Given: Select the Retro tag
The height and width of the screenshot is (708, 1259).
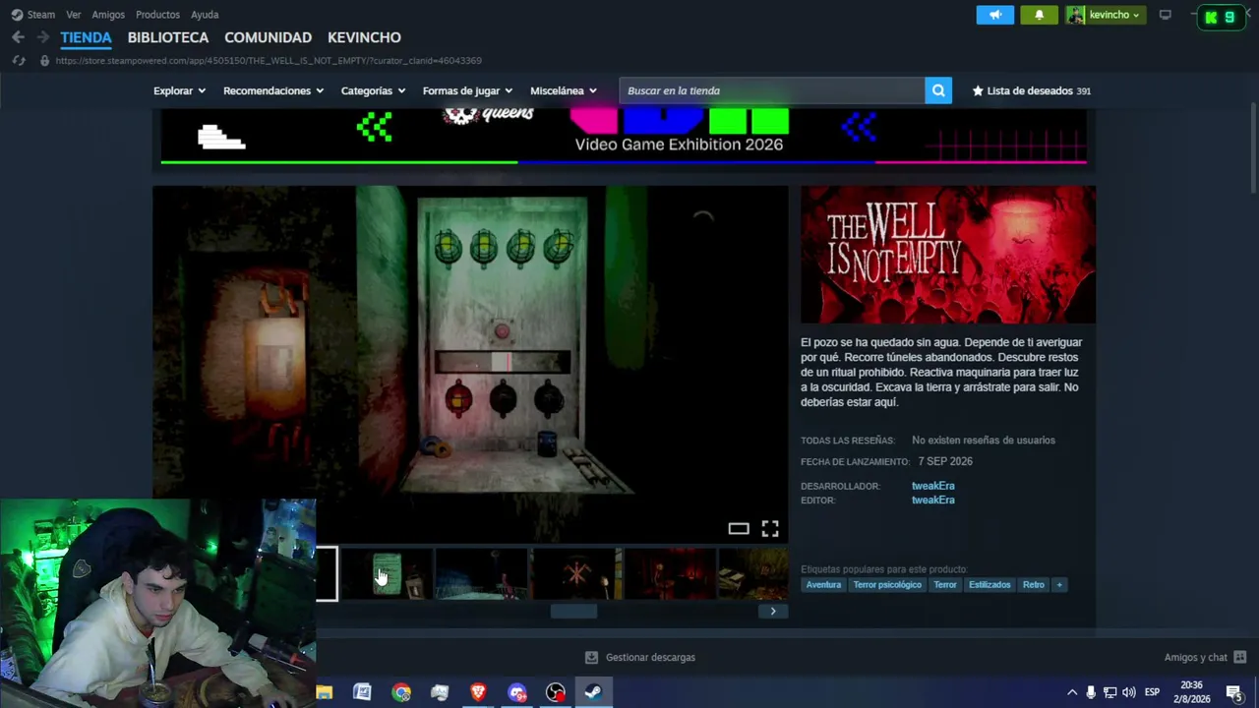Looking at the screenshot, I should click(1033, 585).
